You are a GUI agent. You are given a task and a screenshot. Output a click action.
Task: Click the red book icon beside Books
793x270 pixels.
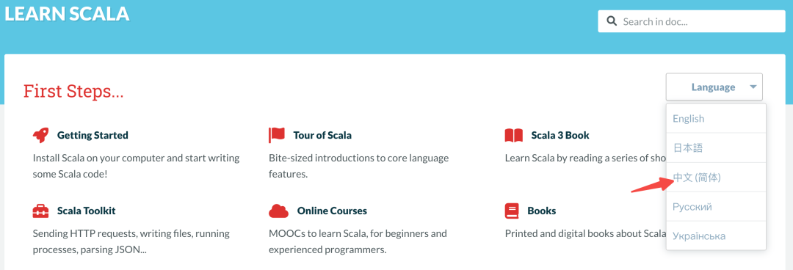[512, 211]
